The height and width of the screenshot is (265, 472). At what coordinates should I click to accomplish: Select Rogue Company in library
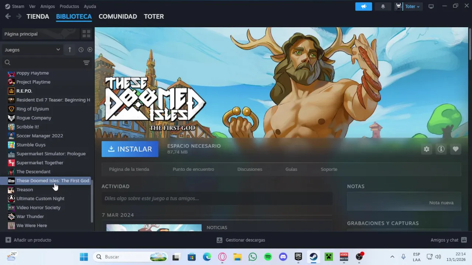34,118
